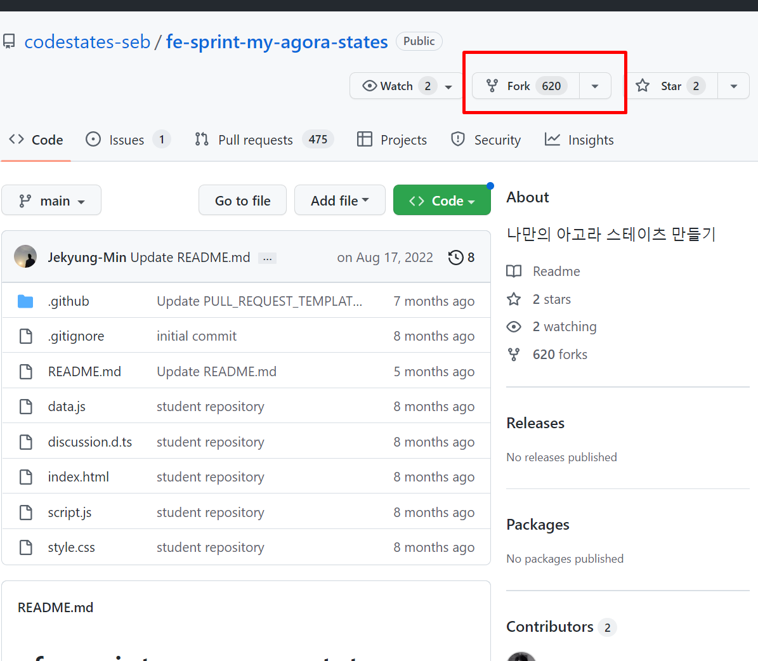
Task: Open the .github folder
Action: pyautogui.click(x=69, y=301)
